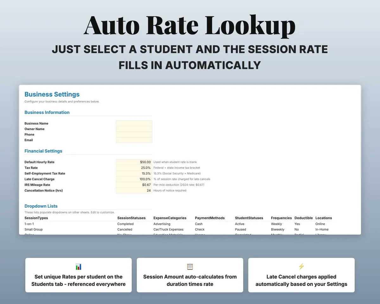Screen dimensions: 380x304
Task: Select the Owner Name input cell
Action: [134, 129]
